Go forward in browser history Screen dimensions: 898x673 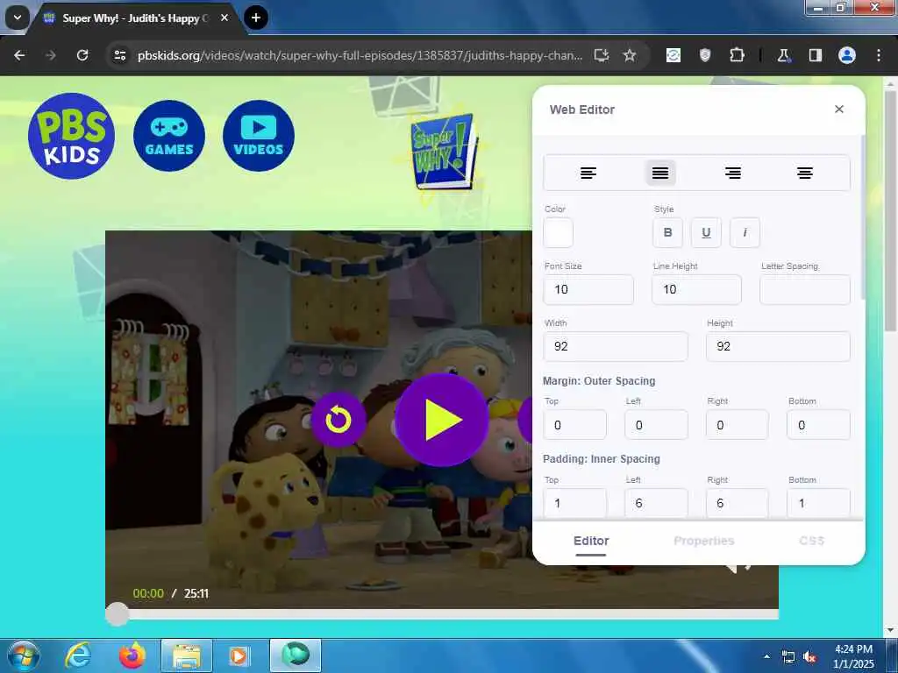point(51,55)
